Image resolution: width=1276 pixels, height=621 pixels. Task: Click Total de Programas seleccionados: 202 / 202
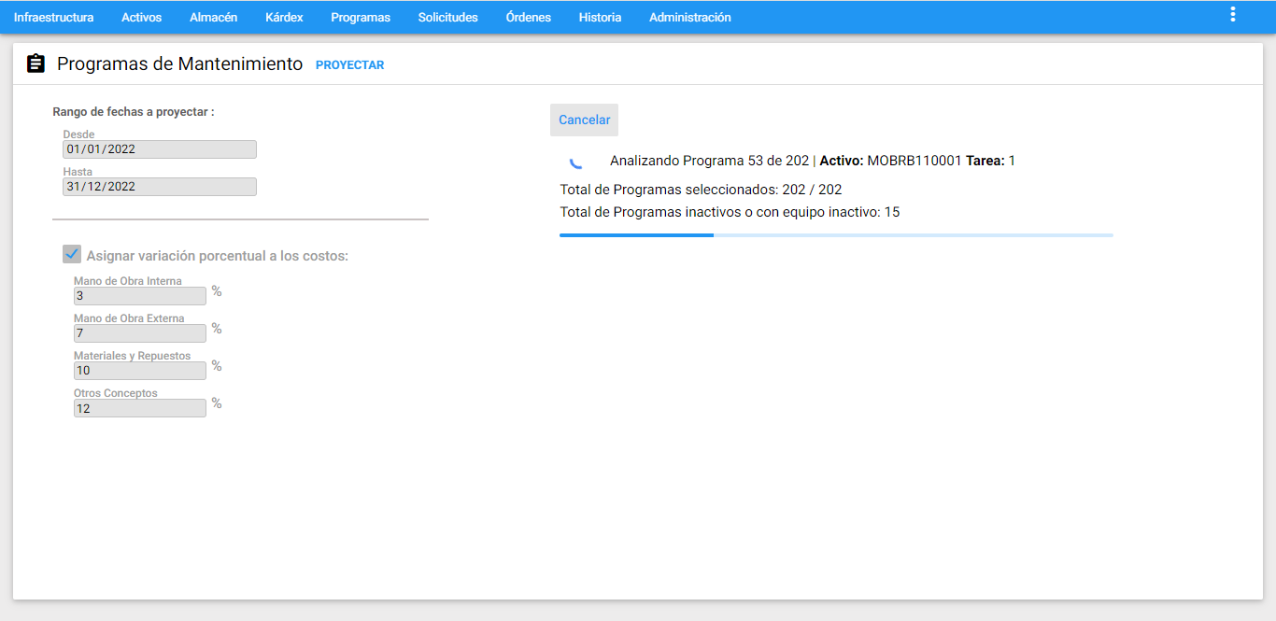[x=701, y=190]
